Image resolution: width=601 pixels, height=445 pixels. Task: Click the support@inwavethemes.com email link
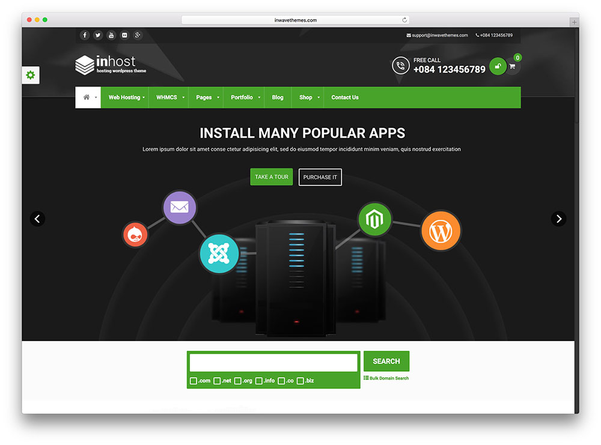click(x=438, y=35)
